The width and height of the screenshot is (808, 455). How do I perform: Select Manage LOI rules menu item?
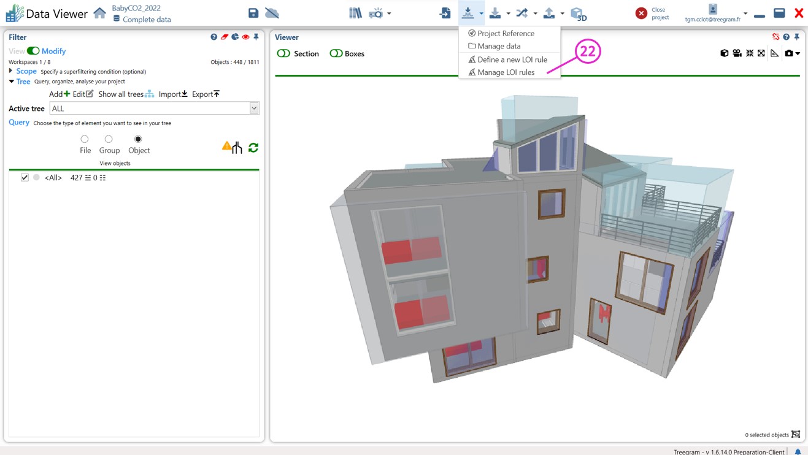[x=506, y=72]
